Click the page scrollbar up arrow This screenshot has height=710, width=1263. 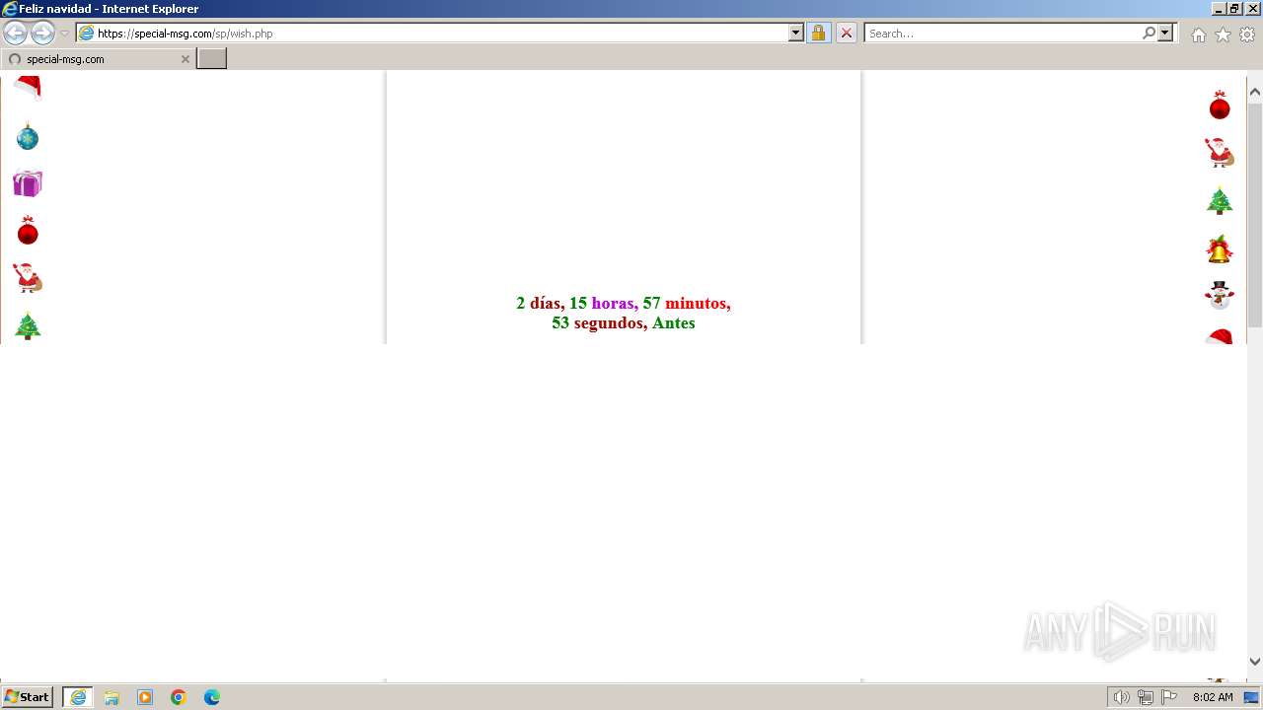[x=1255, y=93]
